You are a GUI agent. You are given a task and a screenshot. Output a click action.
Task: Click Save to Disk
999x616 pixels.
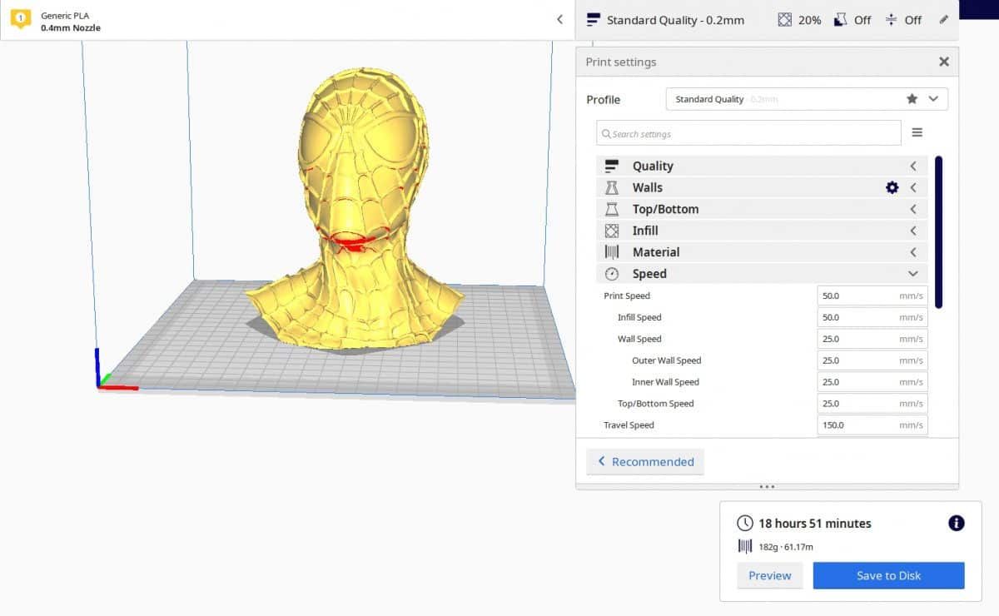(888, 575)
